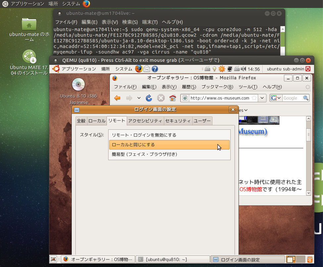Click the workspace switcher's first workspace
The image size is (323, 267).
coord(291,259)
